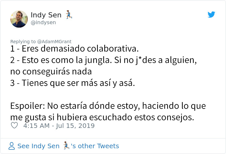This screenshot has height=154, width=226.
Task: Open Indy Sen's profile photo
Action: click(x=19, y=19)
